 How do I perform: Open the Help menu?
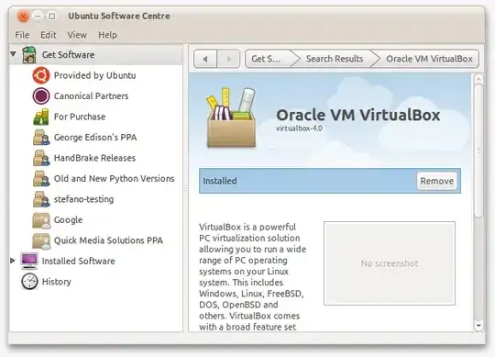(107, 35)
